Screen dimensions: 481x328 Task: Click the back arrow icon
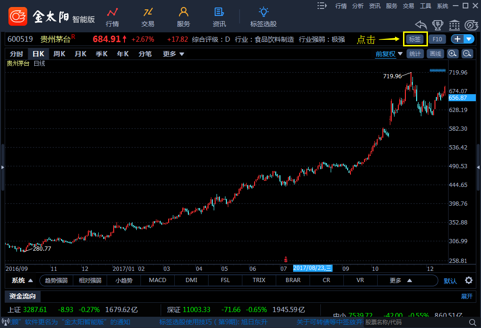[x=421, y=25]
